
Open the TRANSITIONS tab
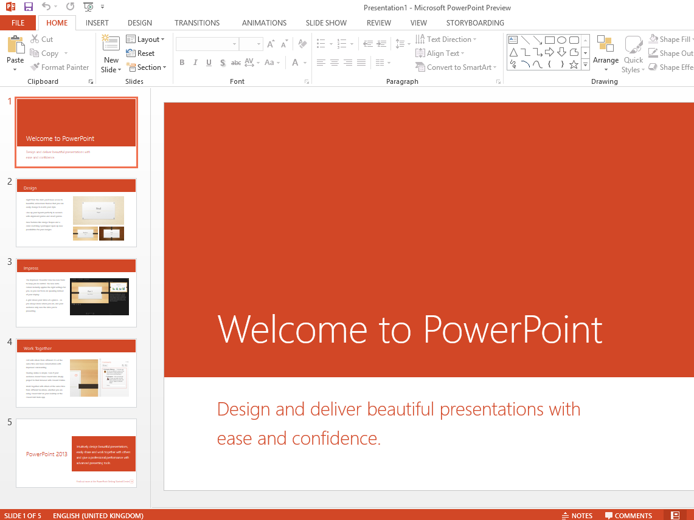click(197, 22)
